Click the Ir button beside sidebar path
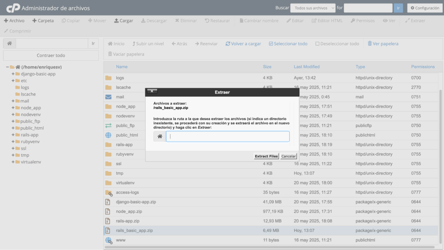 tap(93, 44)
